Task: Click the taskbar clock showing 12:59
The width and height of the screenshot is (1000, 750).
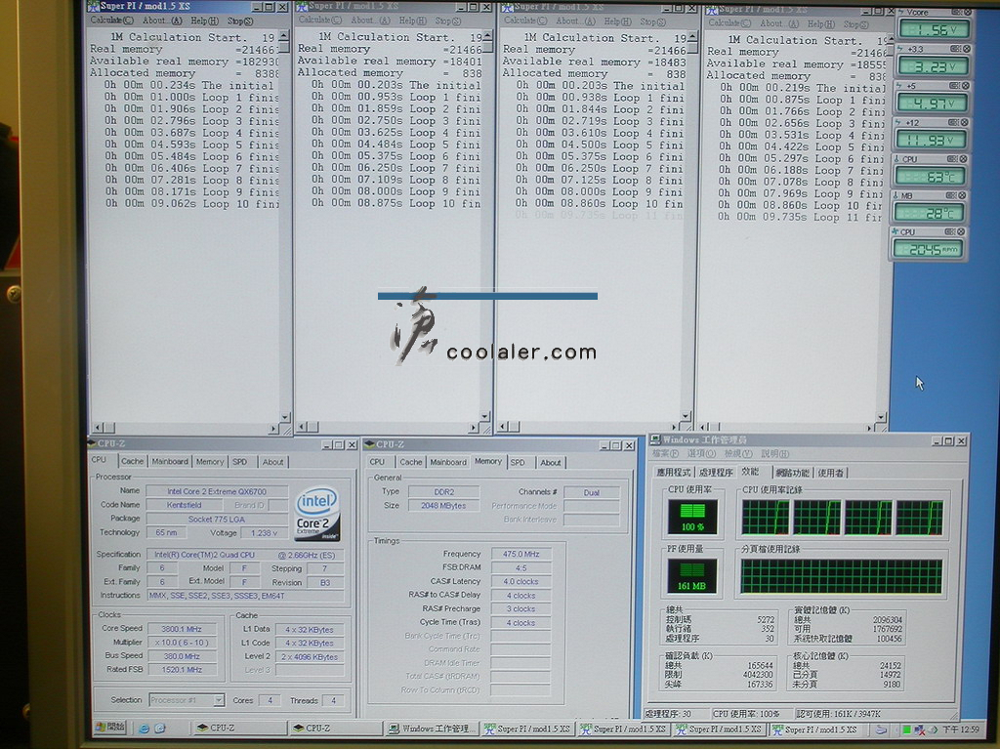Action: tap(961, 729)
